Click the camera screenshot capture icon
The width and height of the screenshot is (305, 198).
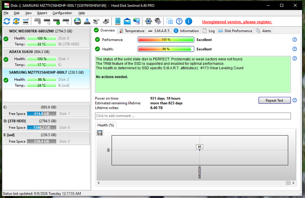[x=169, y=21]
